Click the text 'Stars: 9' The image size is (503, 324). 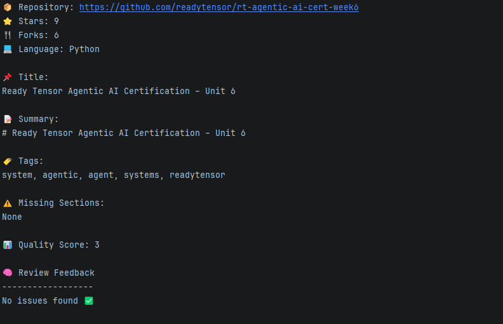tap(39, 21)
